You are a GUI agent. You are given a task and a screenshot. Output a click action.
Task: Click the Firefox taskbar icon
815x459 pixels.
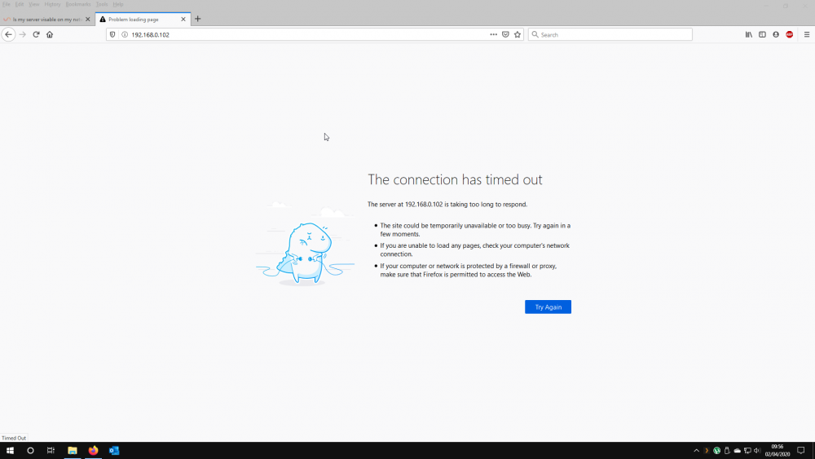93,450
